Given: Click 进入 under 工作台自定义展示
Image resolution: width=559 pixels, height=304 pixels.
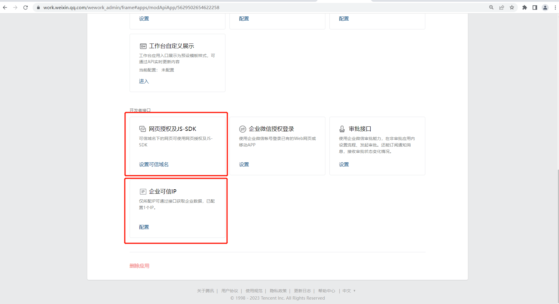Looking at the screenshot, I should pyautogui.click(x=144, y=81).
